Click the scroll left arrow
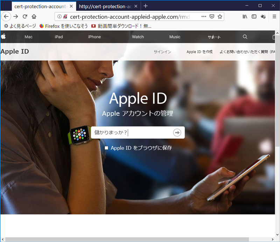This screenshot has height=242, width=280. 3,239
